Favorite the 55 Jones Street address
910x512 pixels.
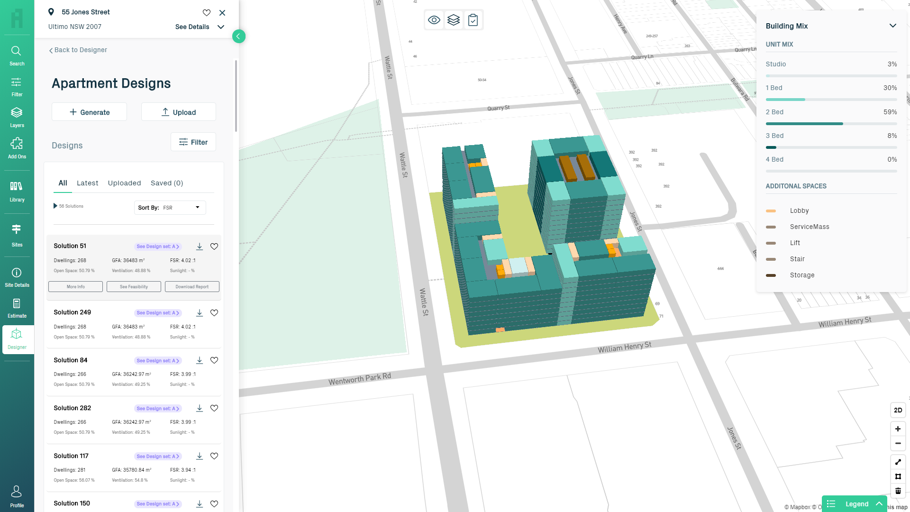click(207, 13)
